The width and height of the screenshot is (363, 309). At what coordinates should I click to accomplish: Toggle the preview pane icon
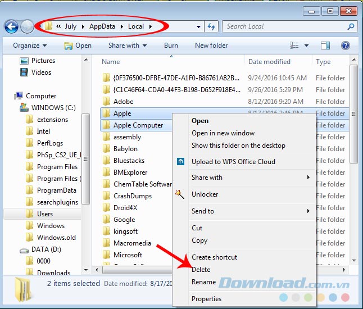(325, 46)
